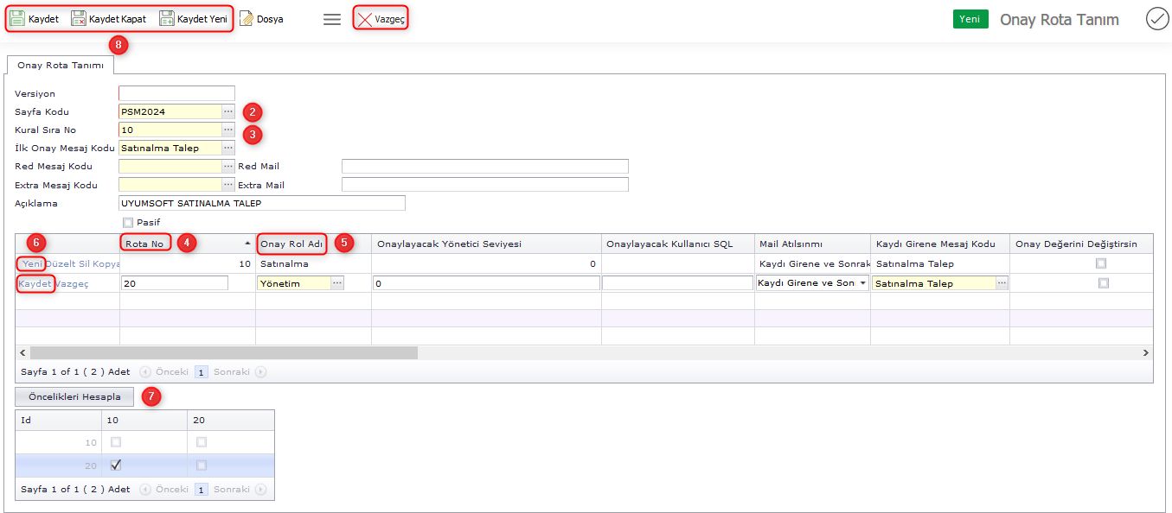Click the Vazgeç cancel X icon
The width and height of the screenshot is (1172, 513).
click(365, 19)
